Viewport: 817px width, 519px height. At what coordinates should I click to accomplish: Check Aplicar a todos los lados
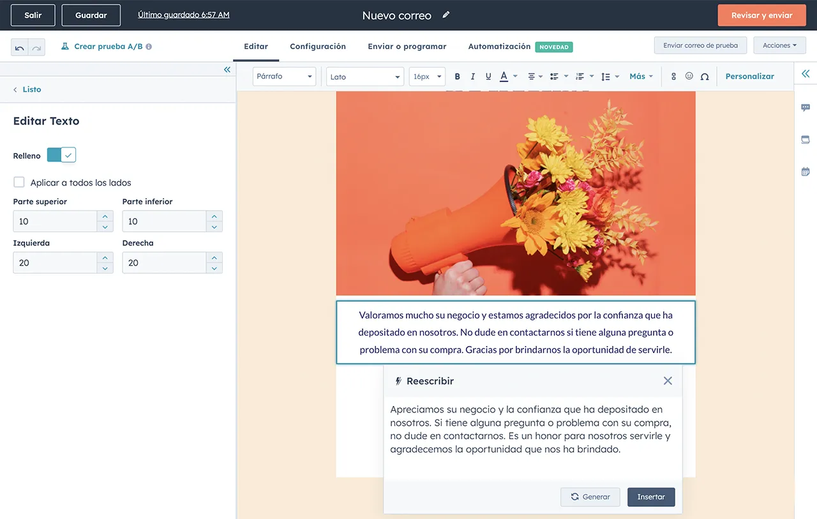tap(19, 183)
